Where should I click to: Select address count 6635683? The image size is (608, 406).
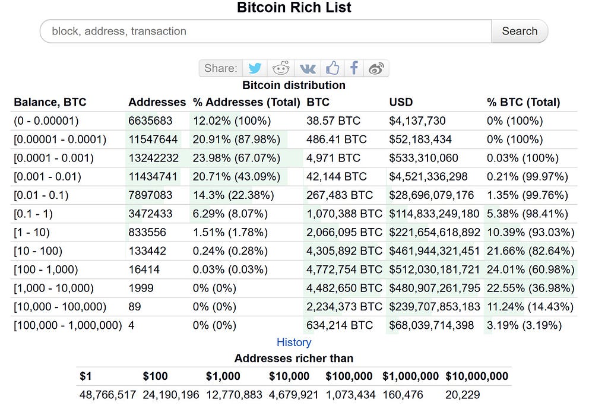click(x=150, y=121)
